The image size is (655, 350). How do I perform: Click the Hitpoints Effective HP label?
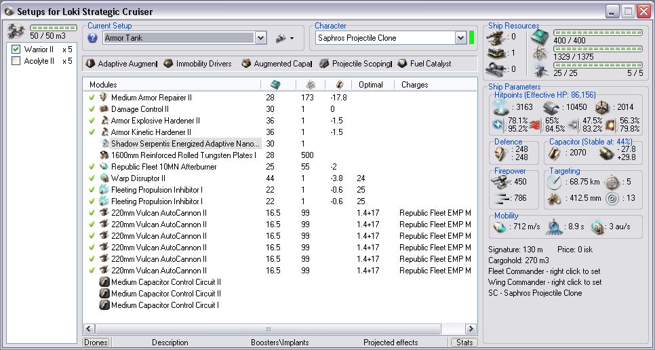coord(545,95)
